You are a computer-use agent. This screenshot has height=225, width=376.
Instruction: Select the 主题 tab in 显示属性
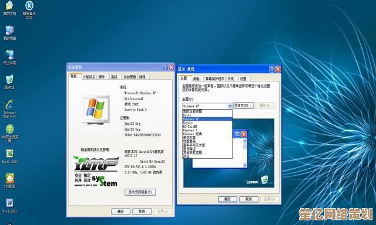pos(184,78)
